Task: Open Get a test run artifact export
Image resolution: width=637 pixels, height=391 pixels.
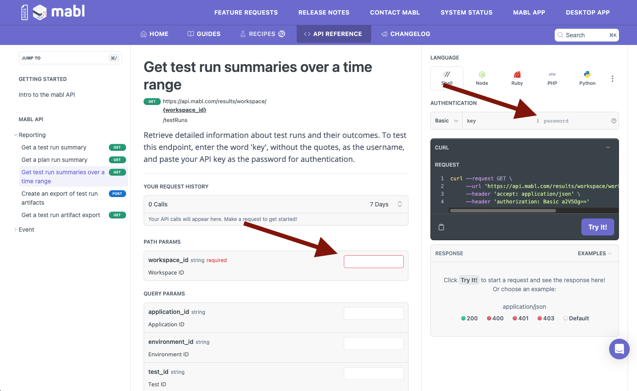Action: point(61,215)
